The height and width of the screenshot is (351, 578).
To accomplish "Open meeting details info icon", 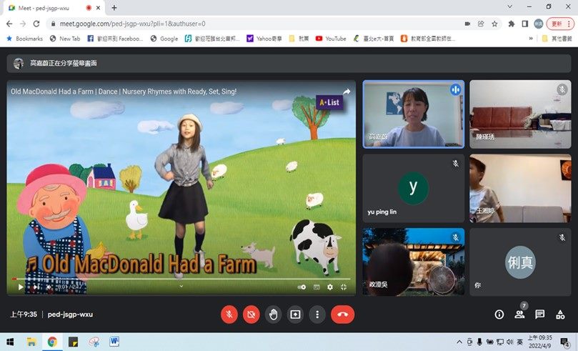I will [499, 315].
